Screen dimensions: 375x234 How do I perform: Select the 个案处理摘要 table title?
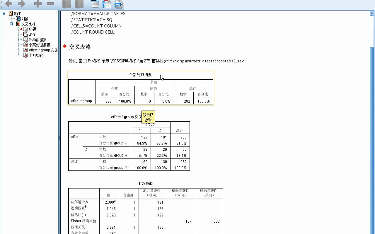[140, 75]
